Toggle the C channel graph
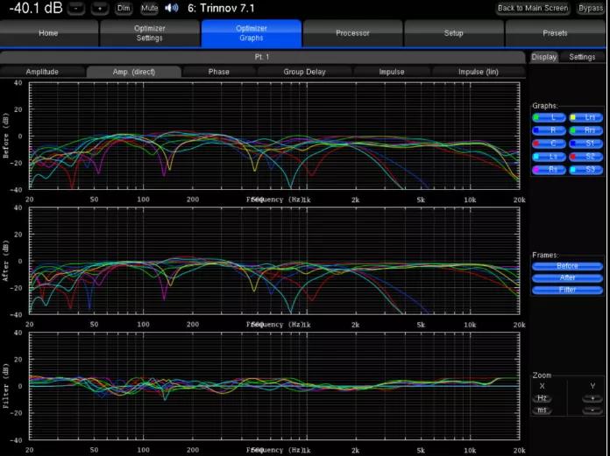The height and width of the screenshot is (456, 610). pyautogui.click(x=549, y=144)
